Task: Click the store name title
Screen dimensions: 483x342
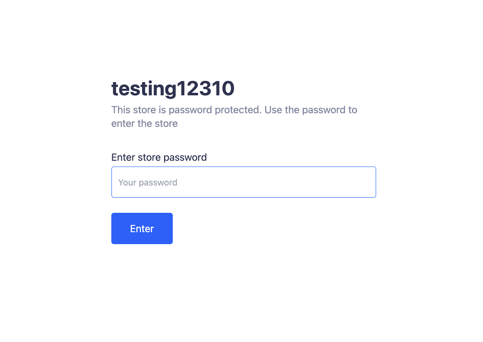Action: (x=173, y=89)
